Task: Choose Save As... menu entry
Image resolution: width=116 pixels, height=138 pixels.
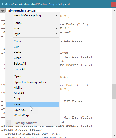Action: [x=33, y=110]
